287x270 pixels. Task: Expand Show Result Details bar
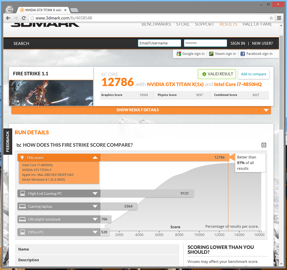141,110
